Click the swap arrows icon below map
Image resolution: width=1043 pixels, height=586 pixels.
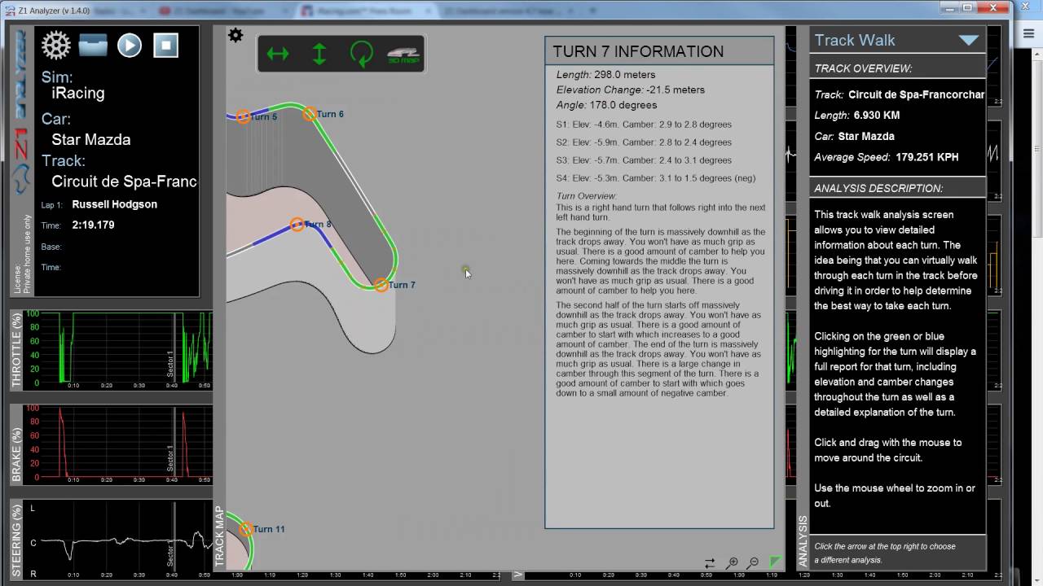pos(710,563)
